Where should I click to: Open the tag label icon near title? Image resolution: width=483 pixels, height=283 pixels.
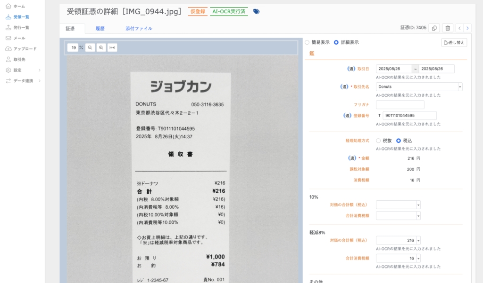tap(256, 12)
